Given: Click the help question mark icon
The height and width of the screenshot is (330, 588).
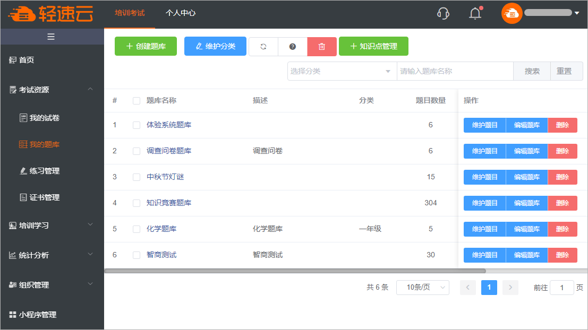Looking at the screenshot, I should click(x=293, y=47).
